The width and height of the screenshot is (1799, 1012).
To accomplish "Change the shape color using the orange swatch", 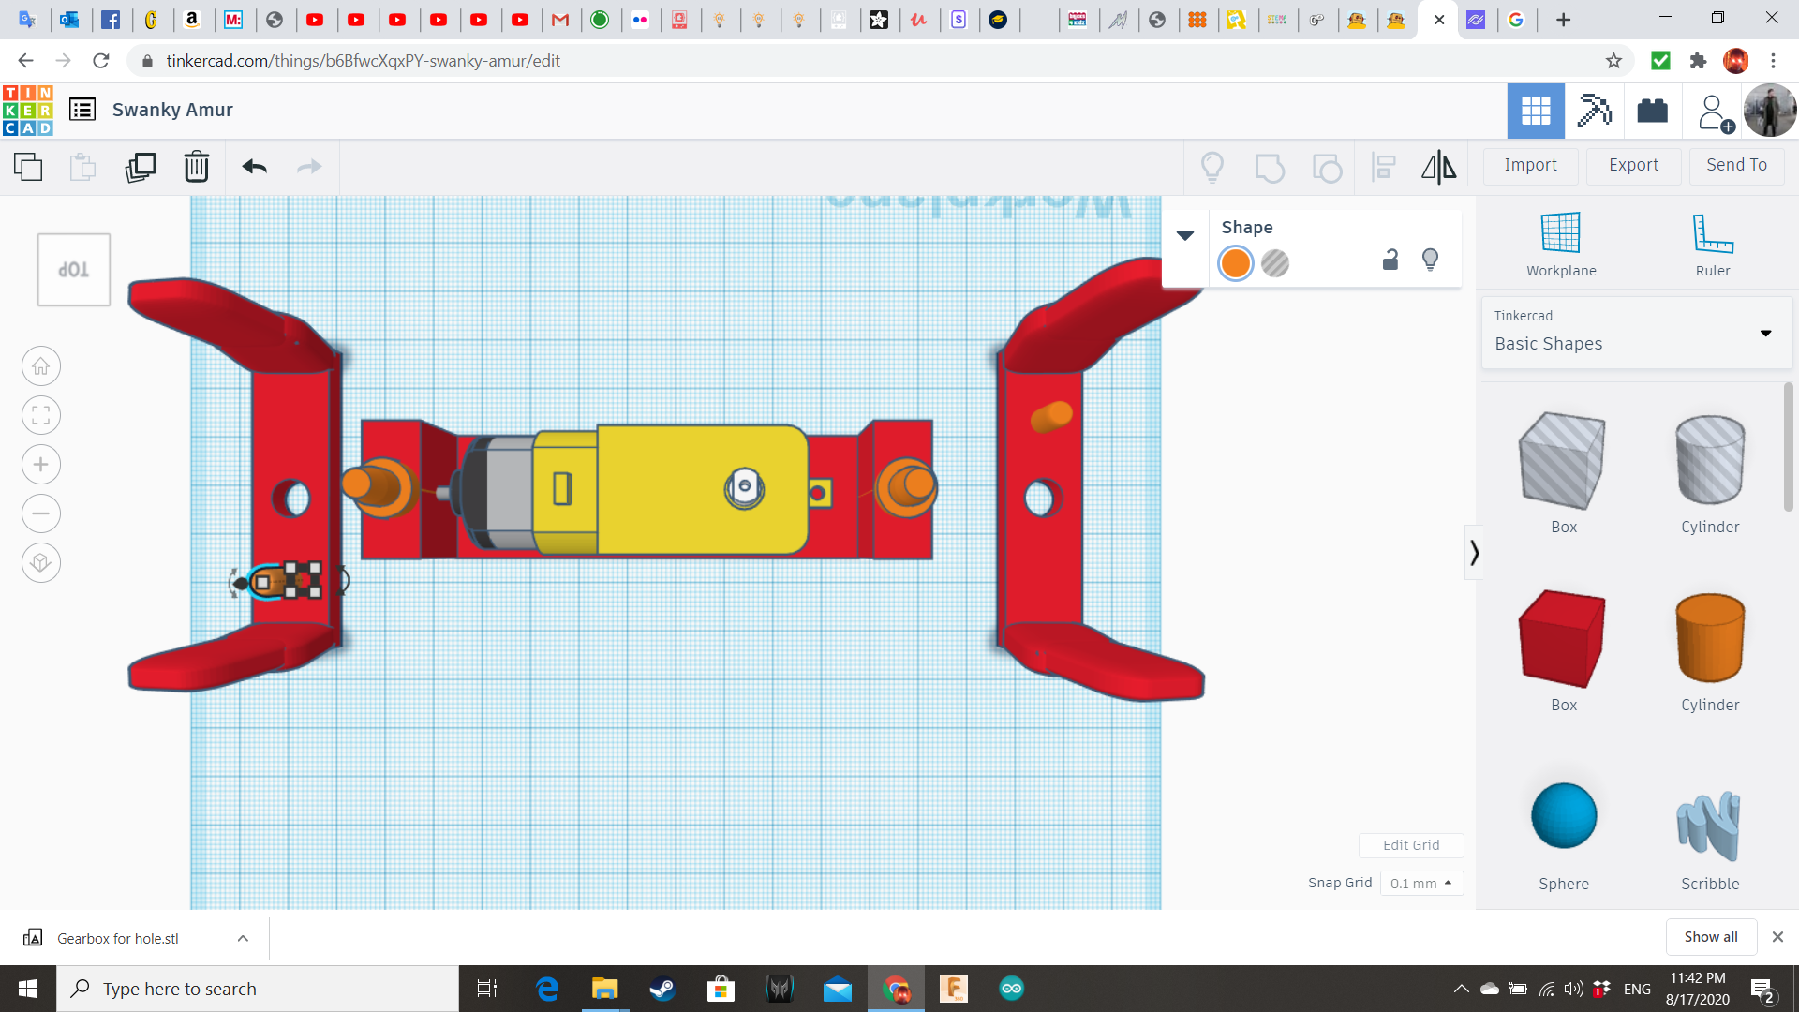I will pos(1235,263).
